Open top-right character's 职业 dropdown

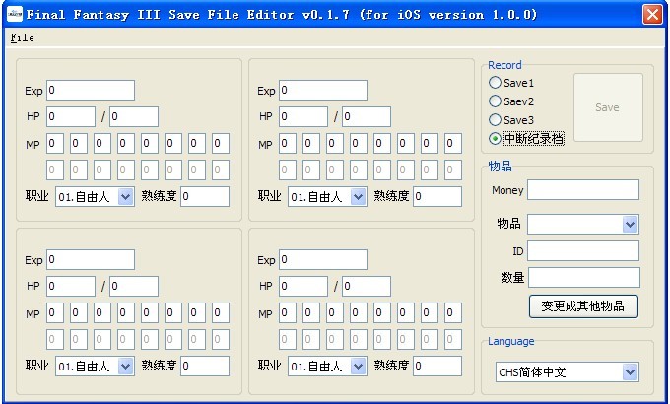pyautogui.click(x=327, y=197)
